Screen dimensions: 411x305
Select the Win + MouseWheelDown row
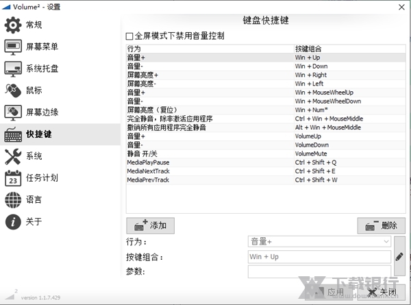(x=266, y=101)
